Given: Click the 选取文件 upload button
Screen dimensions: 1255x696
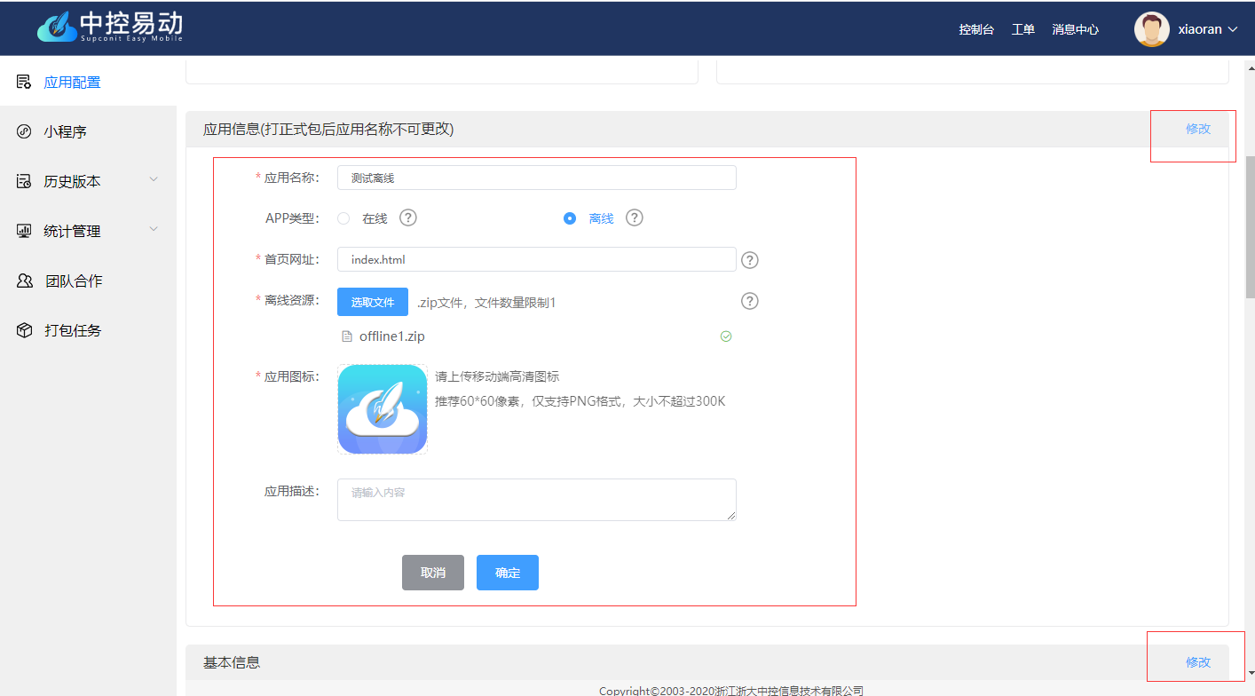Looking at the screenshot, I should click(x=373, y=302).
